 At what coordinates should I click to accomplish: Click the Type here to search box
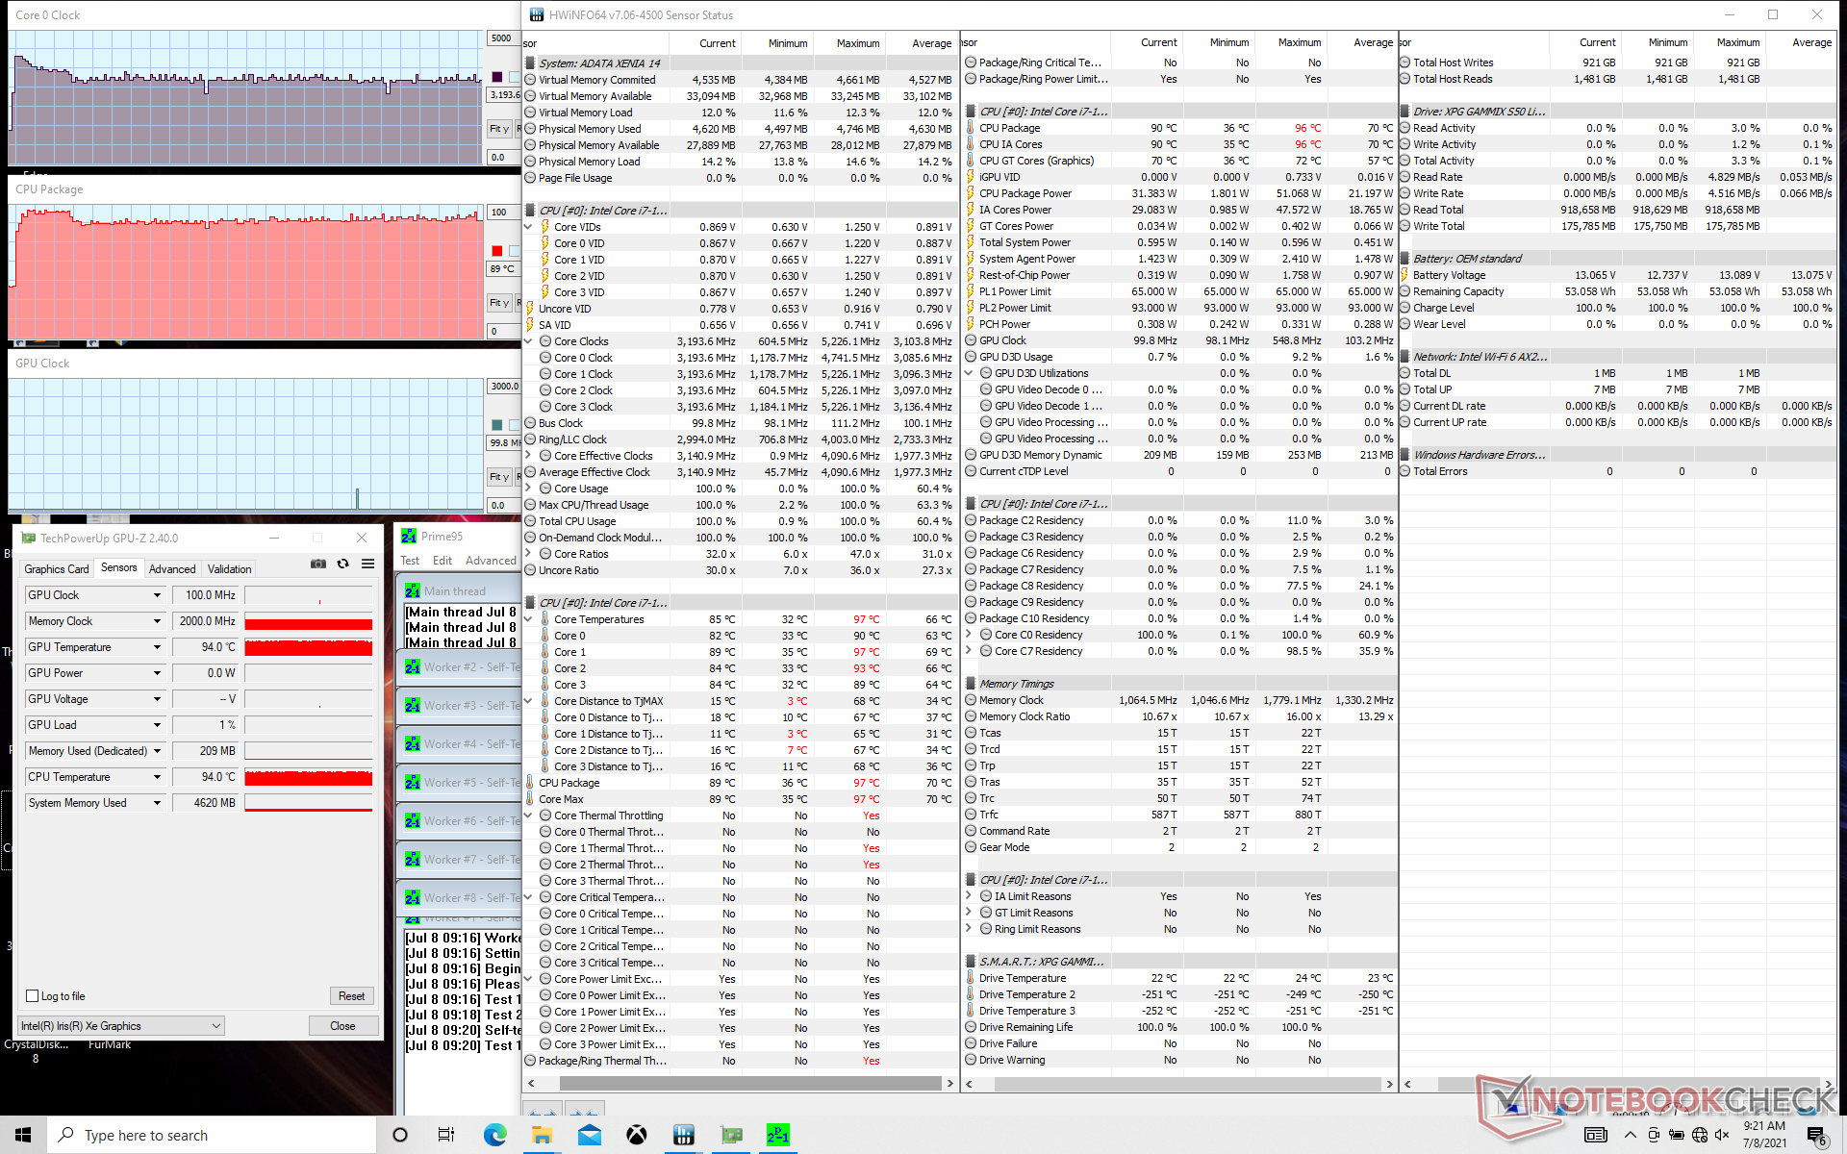(212, 1135)
